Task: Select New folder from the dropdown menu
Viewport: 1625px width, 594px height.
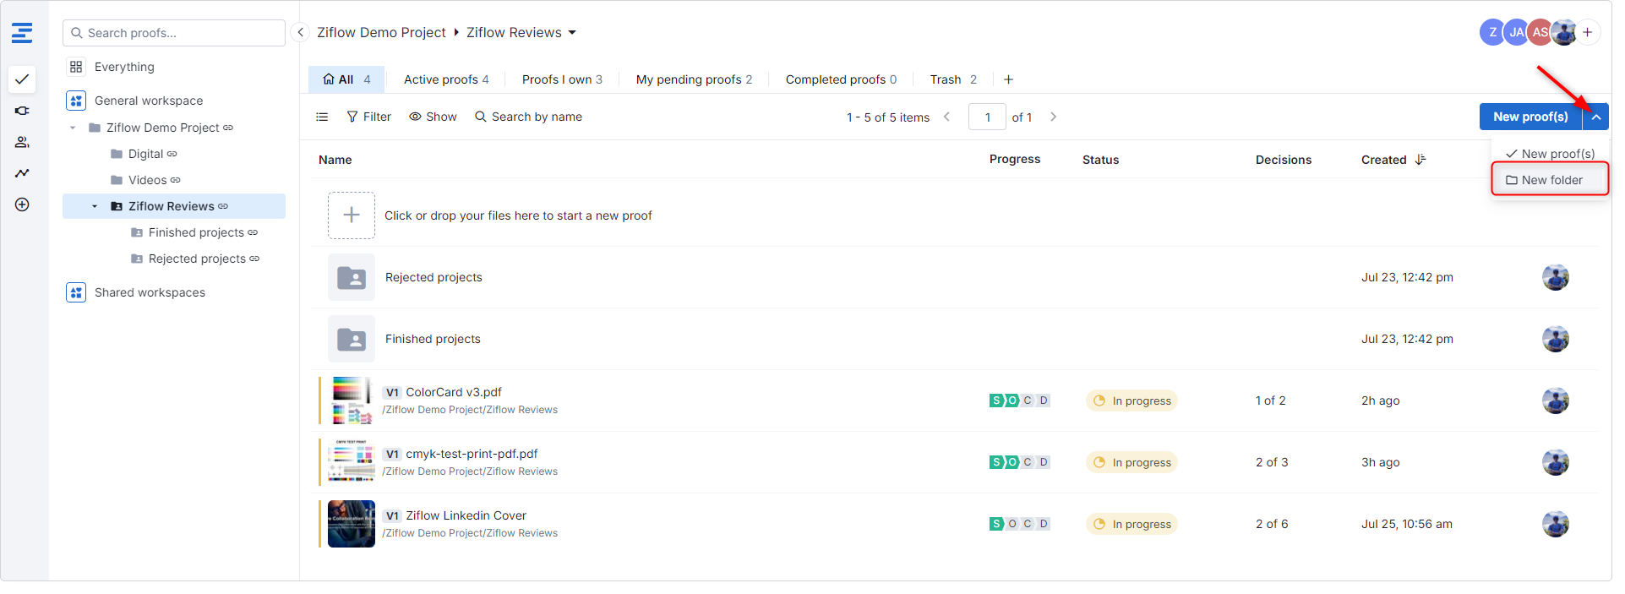Action: (1550, 180)
